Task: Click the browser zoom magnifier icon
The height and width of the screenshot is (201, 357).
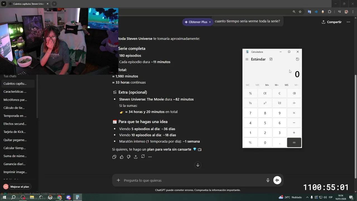Action: click(x=294, y=12)
